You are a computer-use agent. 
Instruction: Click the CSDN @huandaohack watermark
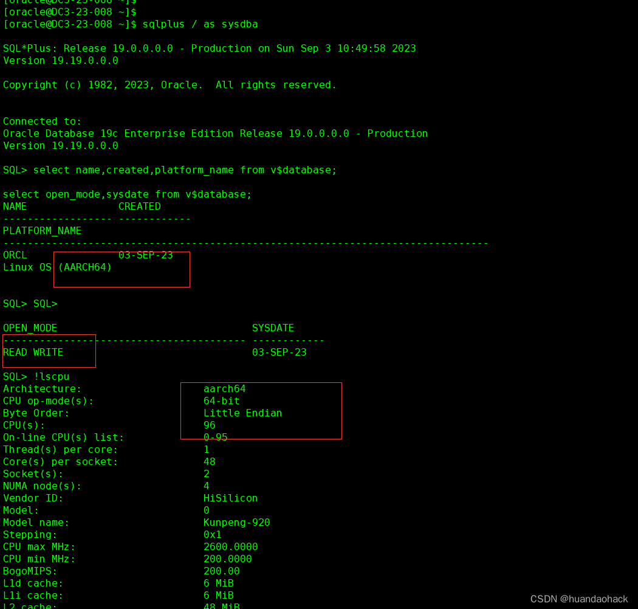(x=578, y=599)
